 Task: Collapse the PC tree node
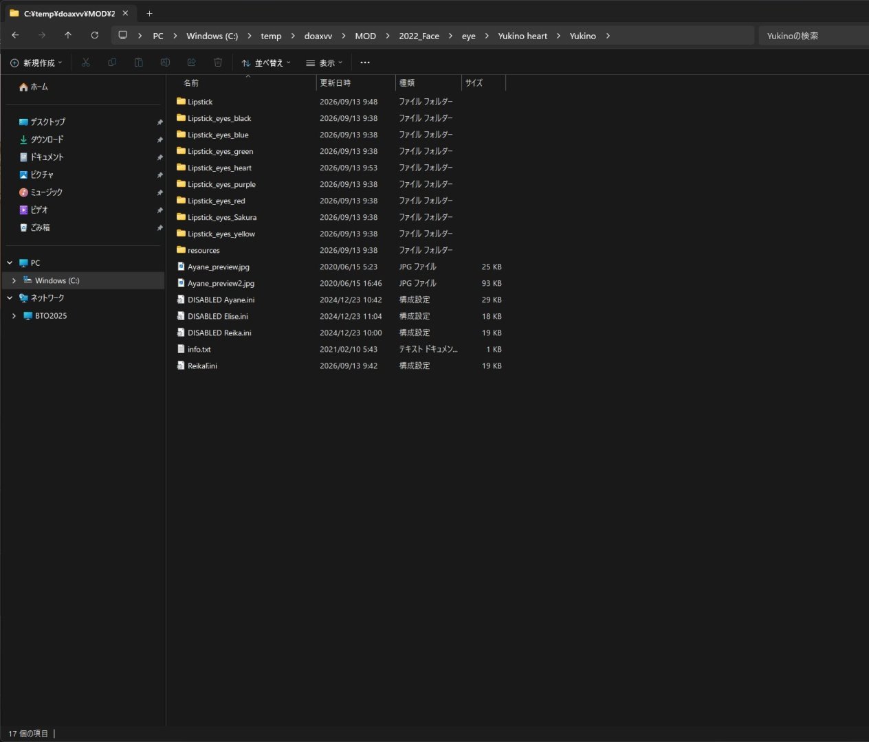10,262
